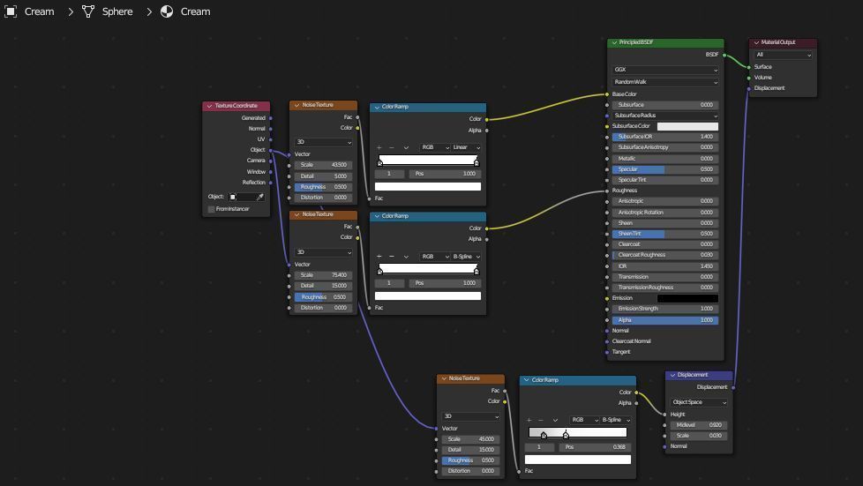Select right stop handle of the Linear ColorRamp
The height and width of the screenshot is (486, 863).
477,162
